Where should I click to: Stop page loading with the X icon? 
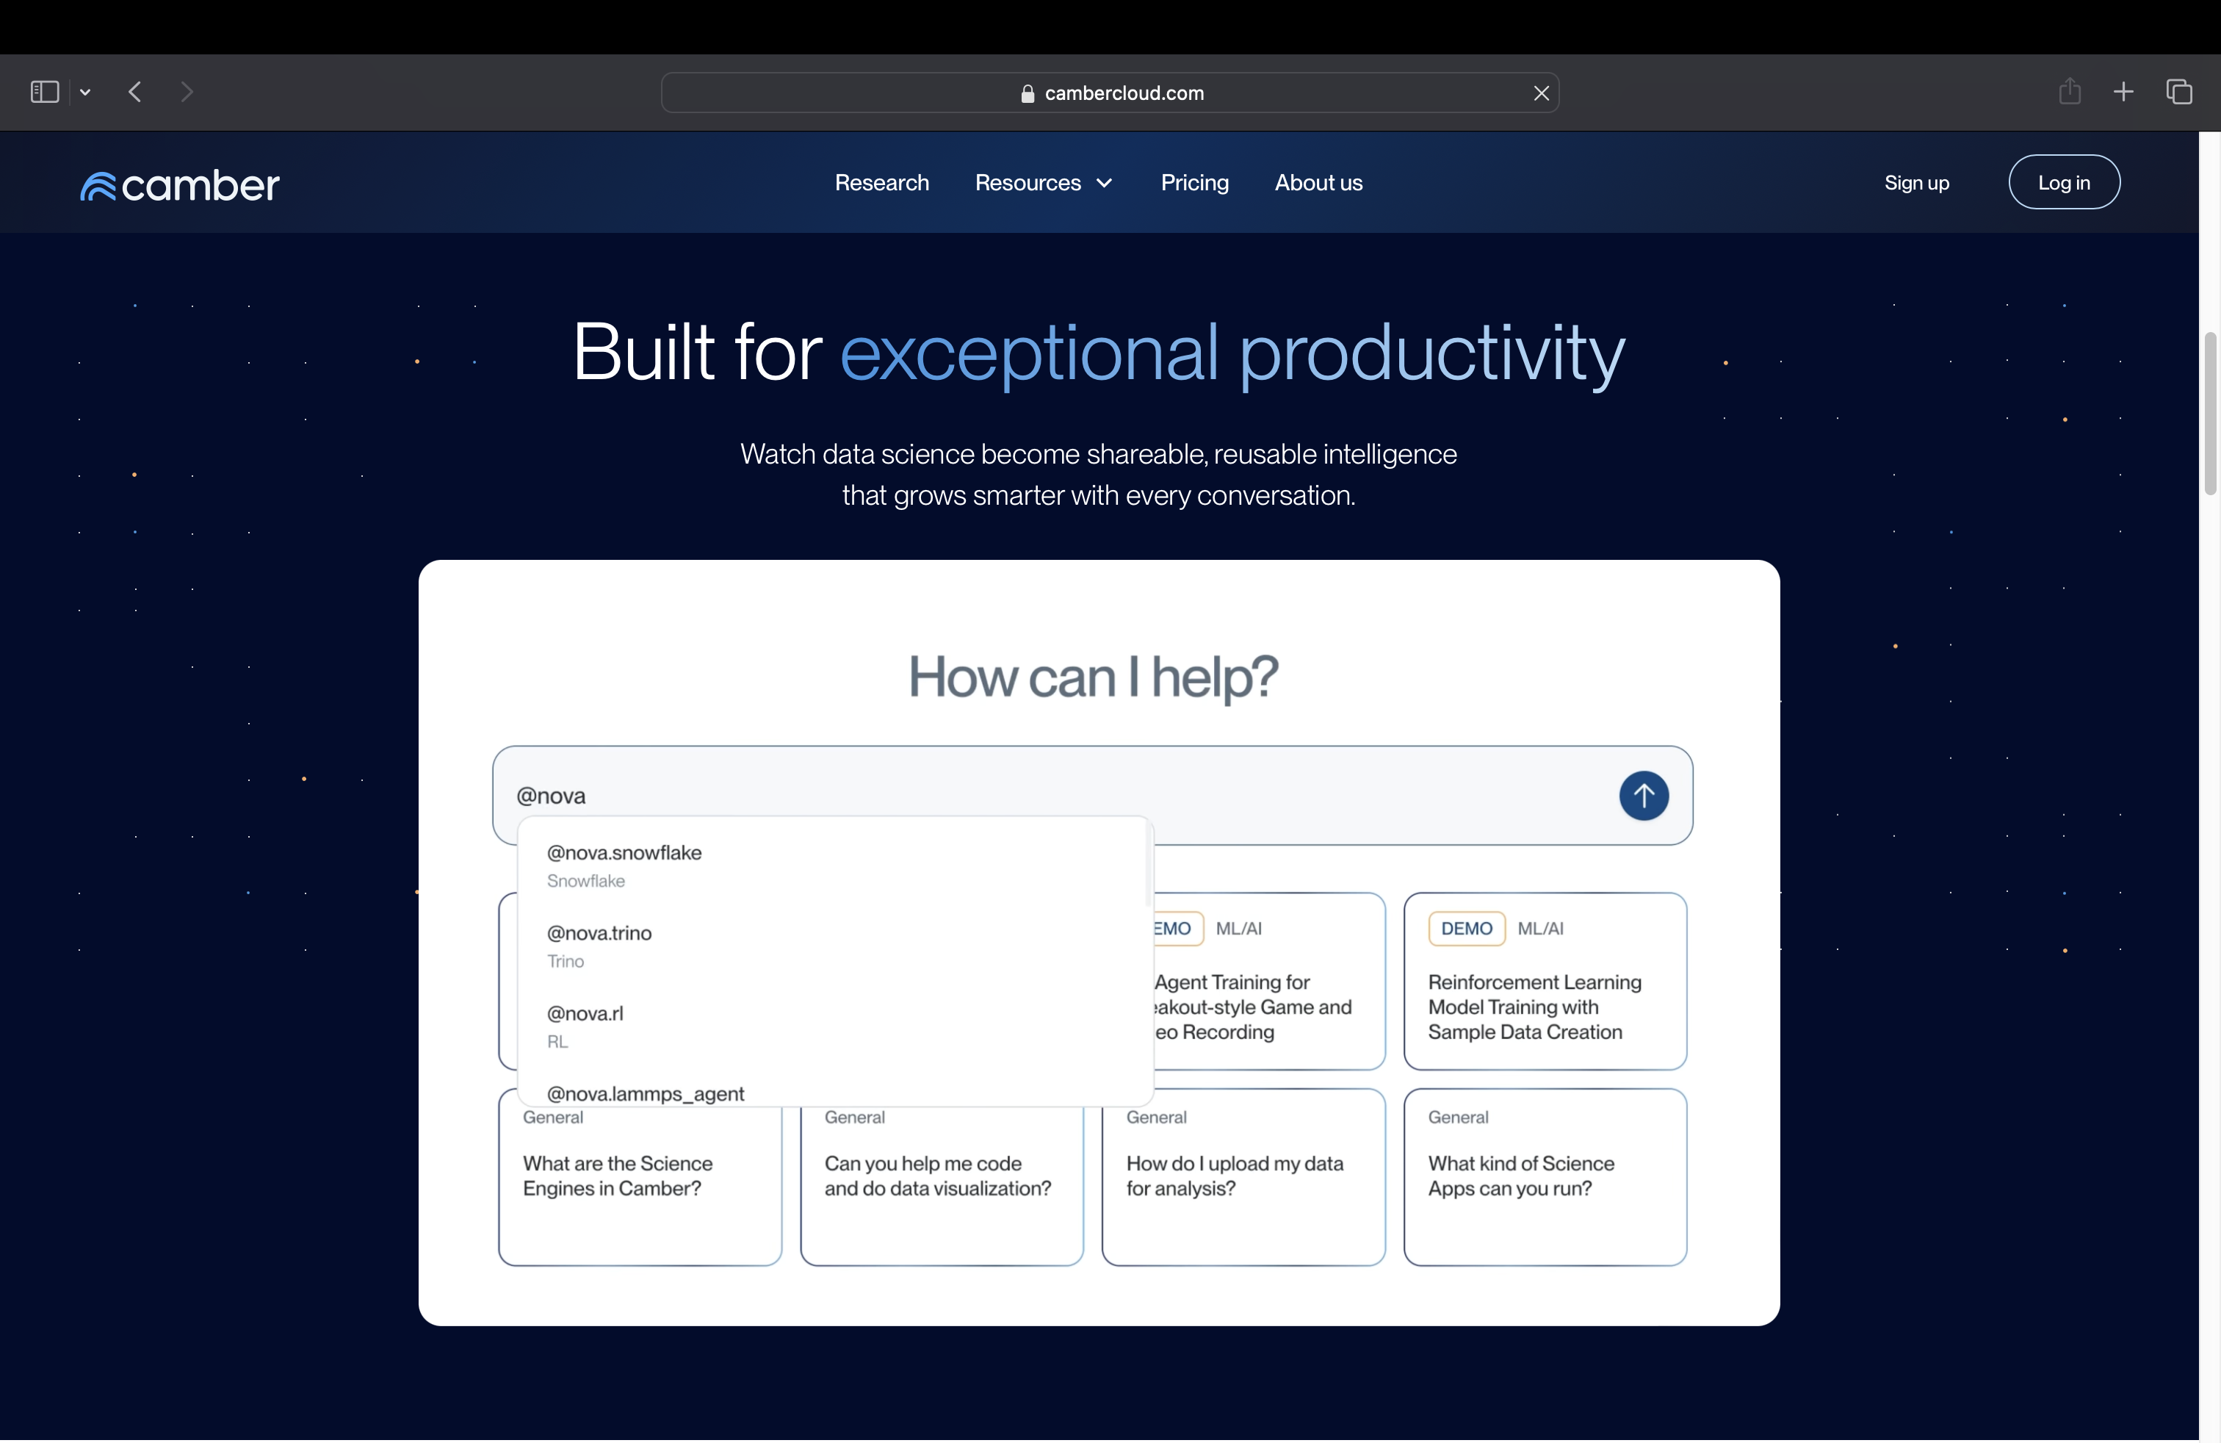click(x=1541, y=93)
